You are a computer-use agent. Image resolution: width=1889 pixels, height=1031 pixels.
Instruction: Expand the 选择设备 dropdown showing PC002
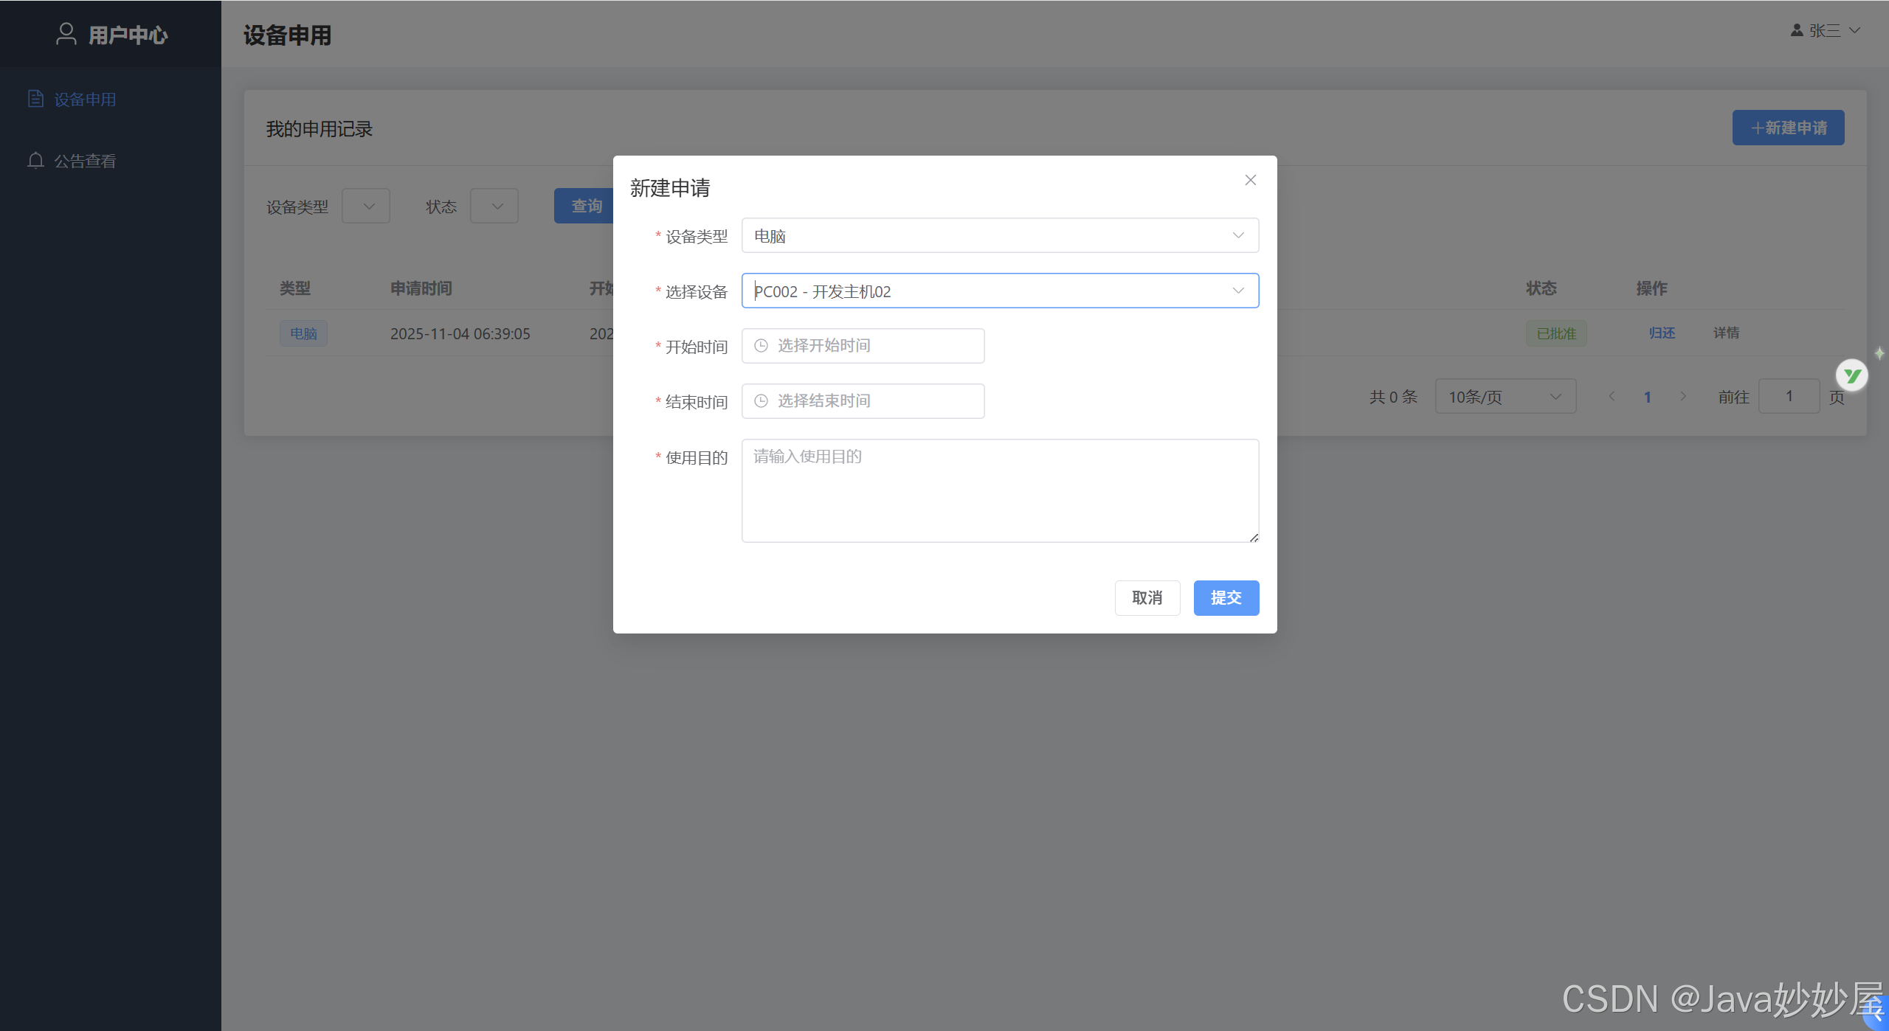(1000, 291)
